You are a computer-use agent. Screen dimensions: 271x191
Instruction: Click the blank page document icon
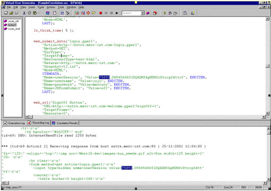pyautogui.click(x=55, y=13)
